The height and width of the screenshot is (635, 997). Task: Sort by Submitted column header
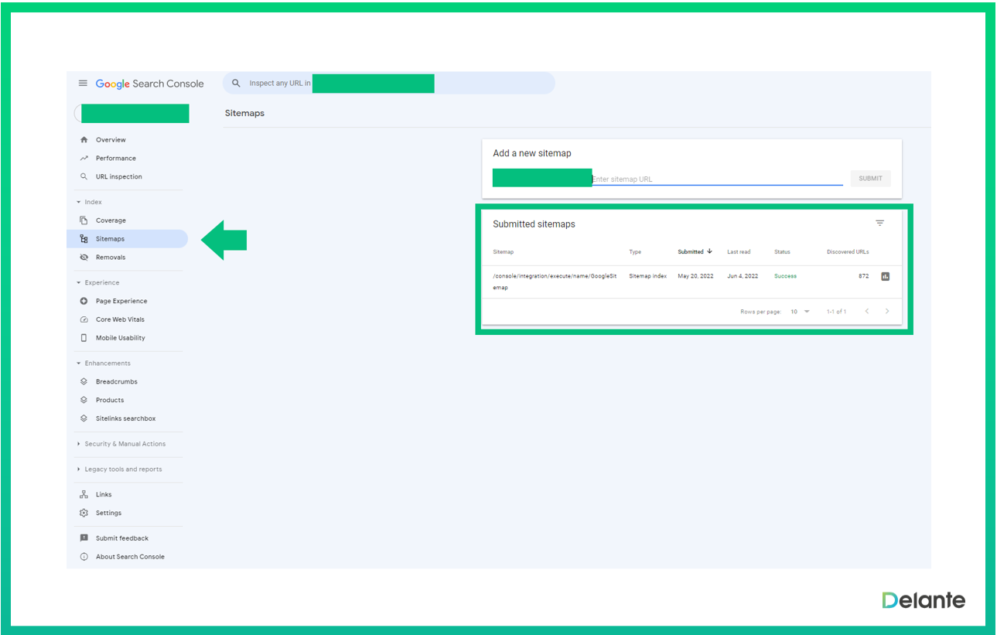(x=691, y=252)
